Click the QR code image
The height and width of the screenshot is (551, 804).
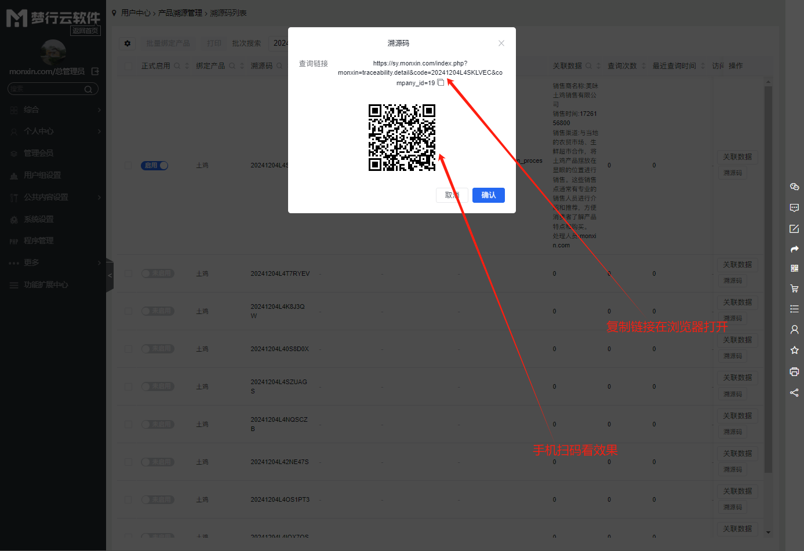pos(402,138)
